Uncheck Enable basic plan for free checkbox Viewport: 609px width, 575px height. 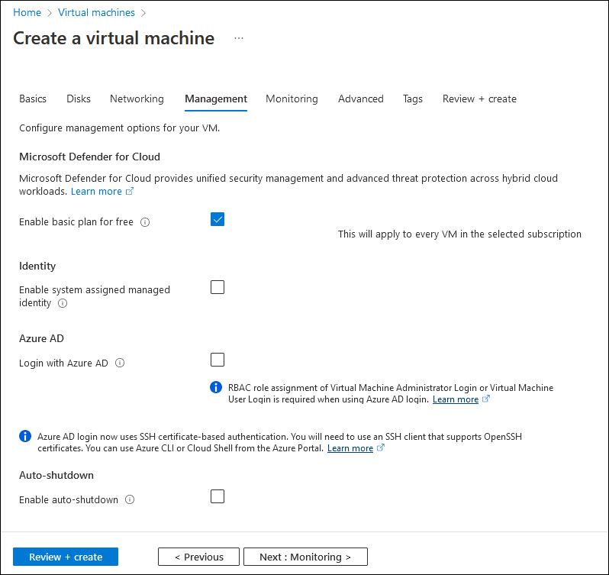217,219
